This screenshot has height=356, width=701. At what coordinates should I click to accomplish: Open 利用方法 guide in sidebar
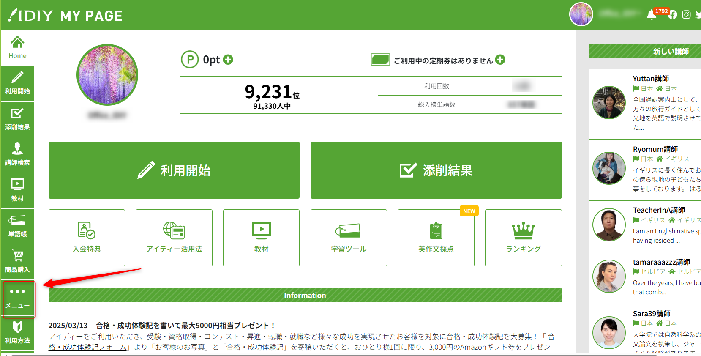[x=17, y=333]
